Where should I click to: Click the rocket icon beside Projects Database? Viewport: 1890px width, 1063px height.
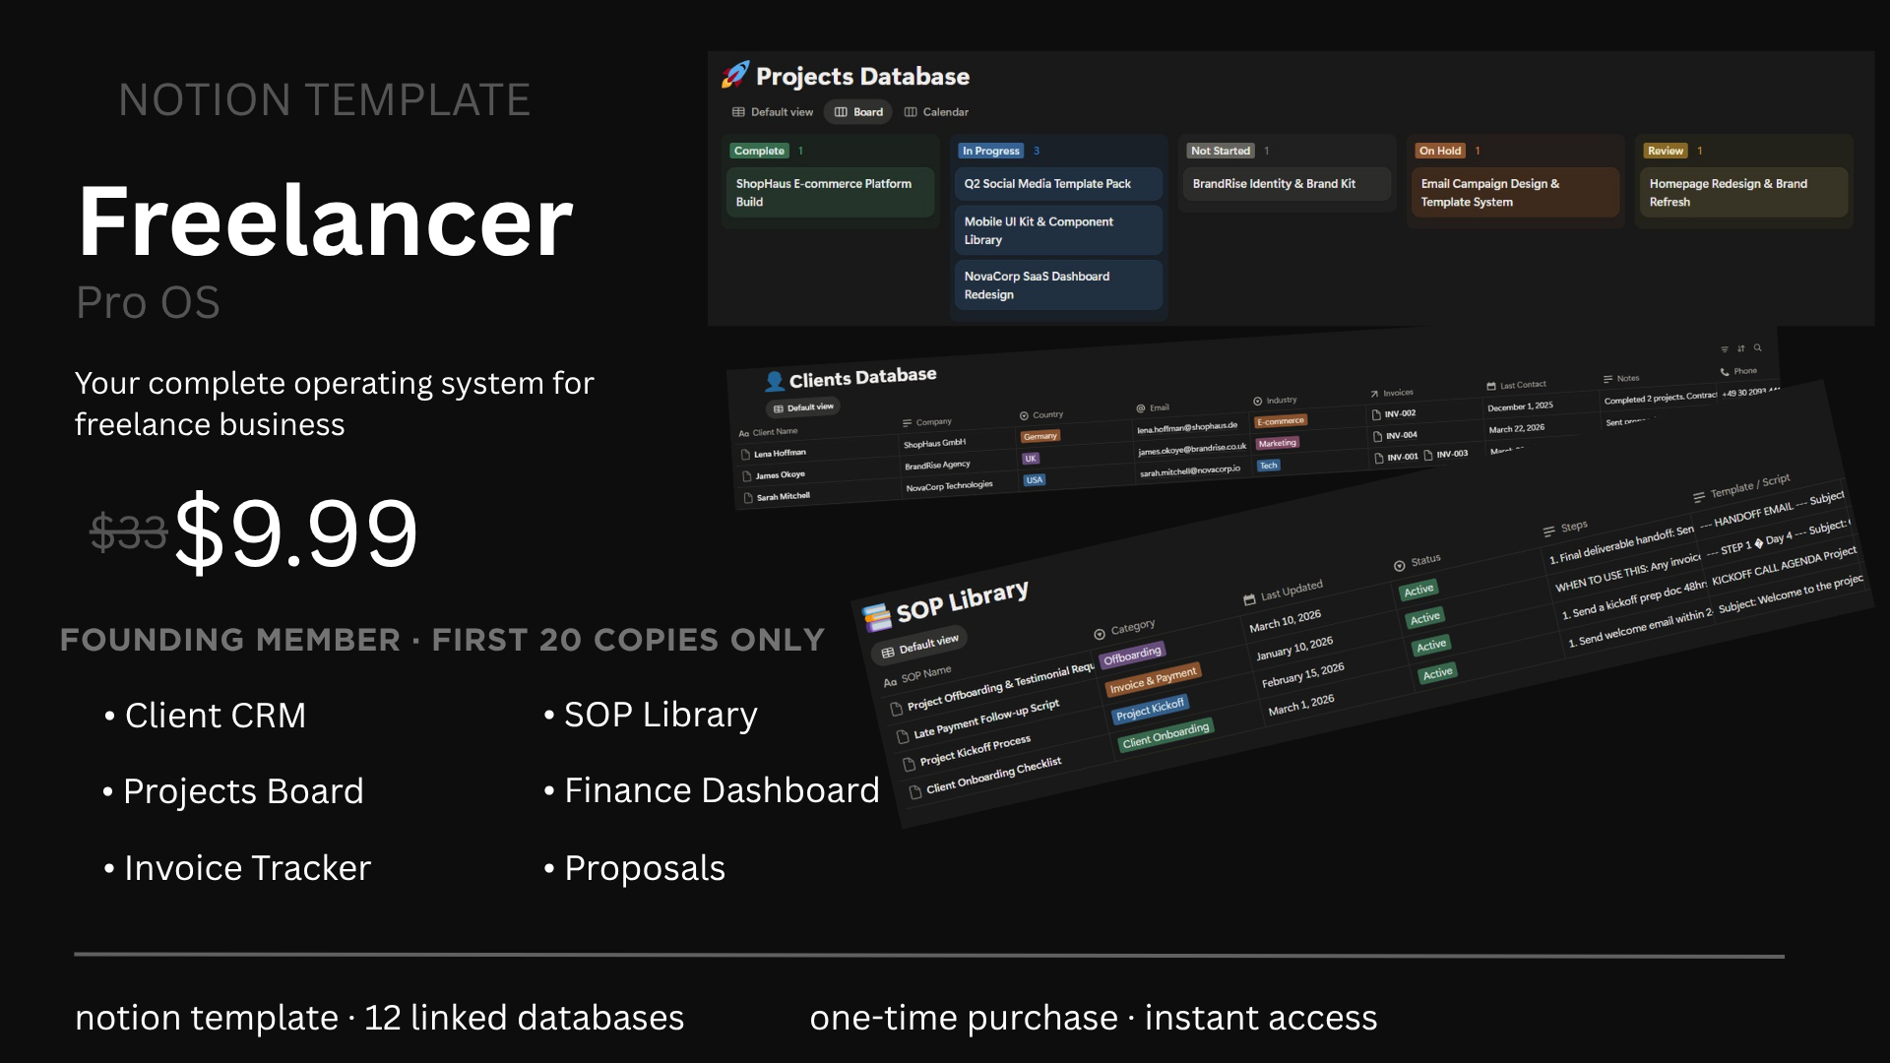click(x=734, y=76)
